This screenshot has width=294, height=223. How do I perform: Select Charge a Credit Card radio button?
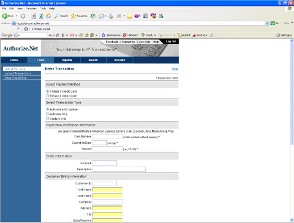[48, 91]
